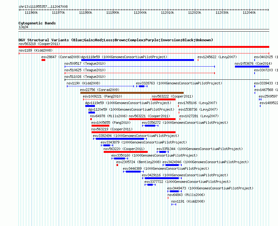
Task: Select the dgv1119e59 blue gain bar
Action: (x=90, y=106)
